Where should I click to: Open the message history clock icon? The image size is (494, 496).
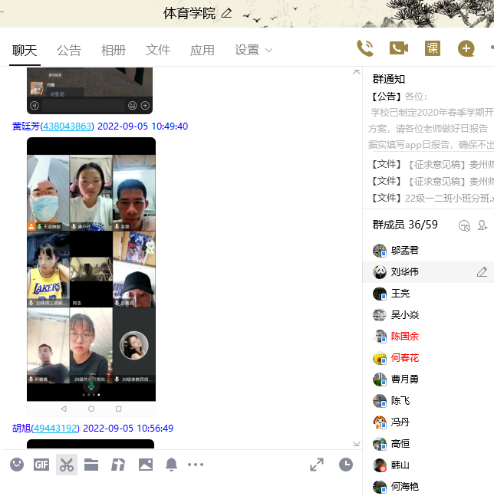[x=346, y=465]
